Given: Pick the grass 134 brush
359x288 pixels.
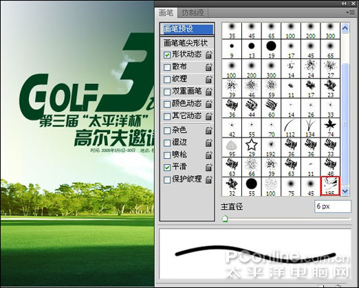Looking at the screenshot, I should (x=311, y=128).
